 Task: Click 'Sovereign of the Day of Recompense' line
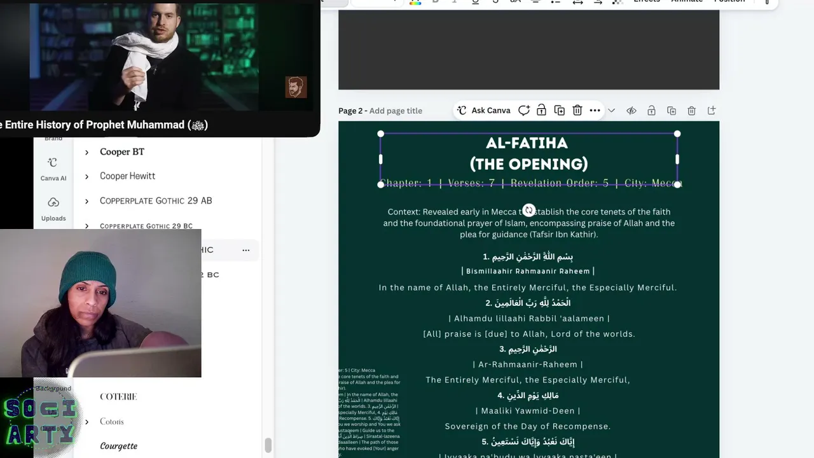528,426
